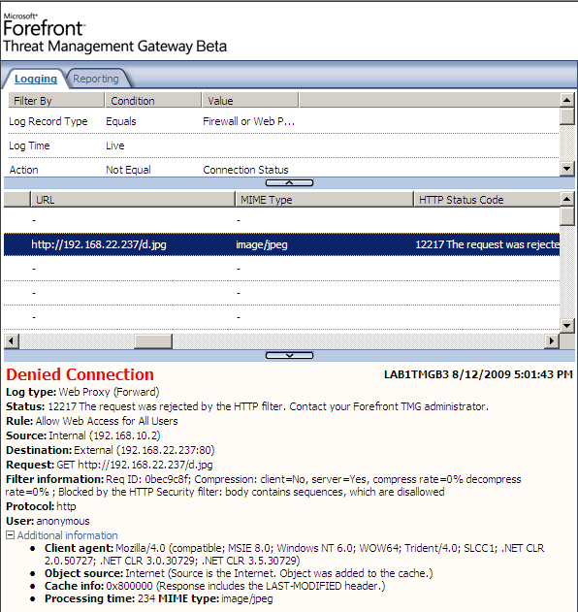Select the Action filter row

point(284,170)
